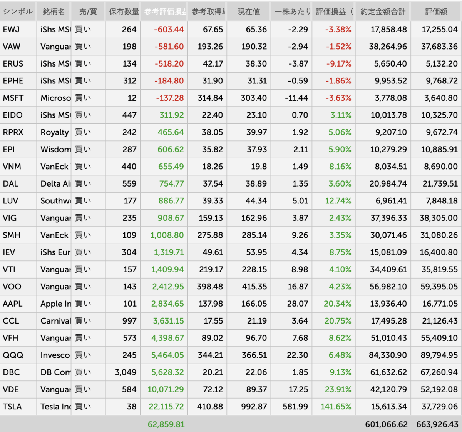Click the percentage 141.65%
The height and width of the screenshot is (432, 462).
pos(336,407)
